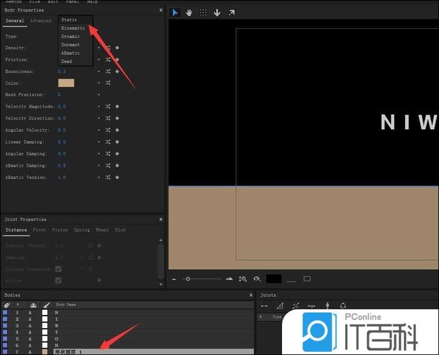Choose Dynamic from the Type list
This screenshot has width=439, height=355.
pyautogui.click(x=71, y=36)
